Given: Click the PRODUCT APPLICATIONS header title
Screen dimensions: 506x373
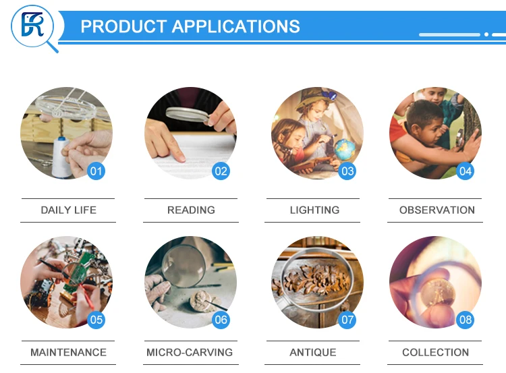Looking at the screenshot, I should point(190,26).
